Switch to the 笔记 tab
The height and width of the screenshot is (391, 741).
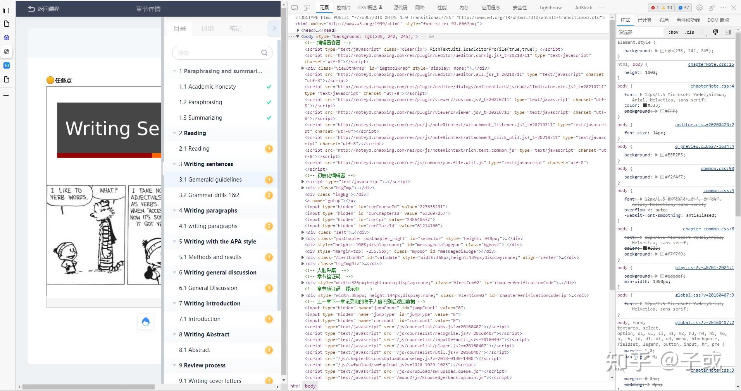pyautogui.click(x=235, y=28)
